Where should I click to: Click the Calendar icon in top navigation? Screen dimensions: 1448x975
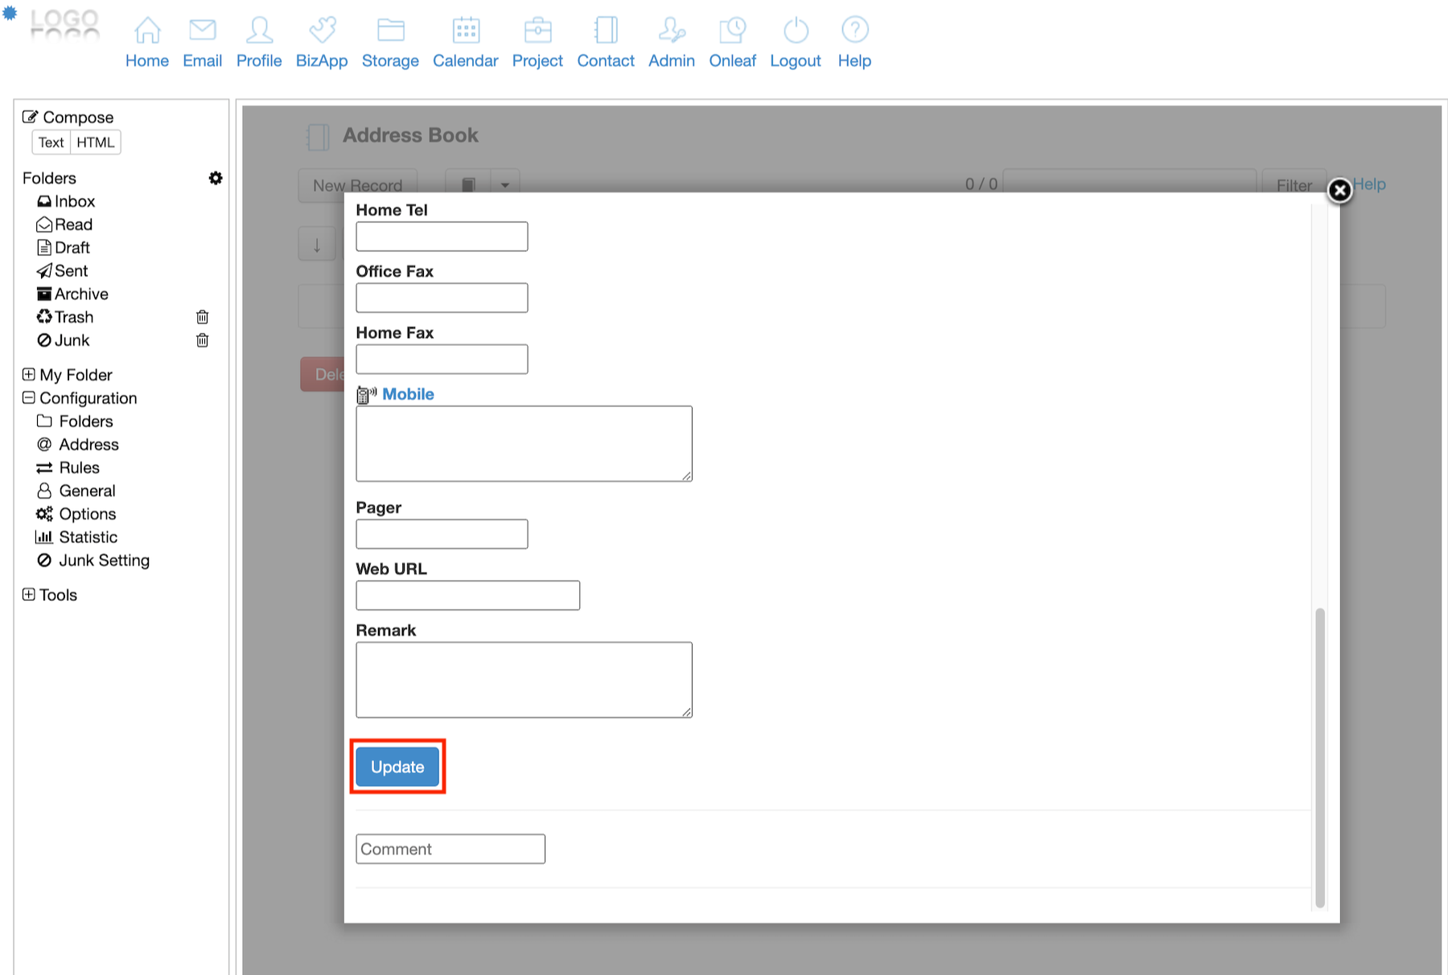(465, 31)
